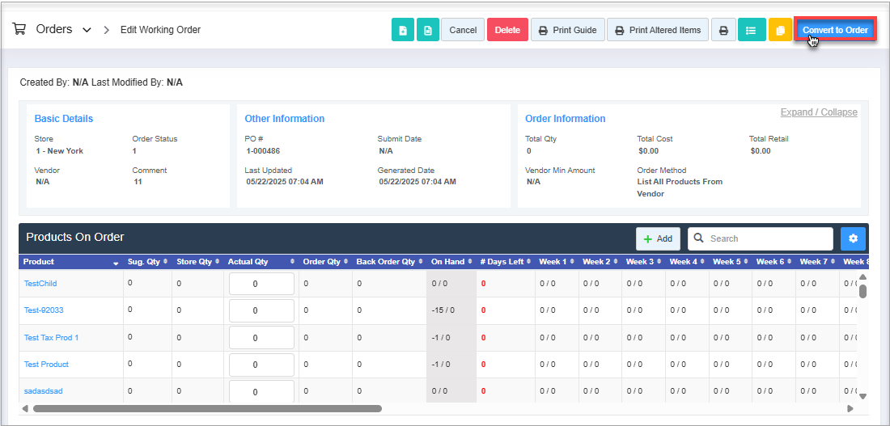Click Actual Qty field for Test Tax Prod 1
The image size is (890, 426).
[261, 338]
